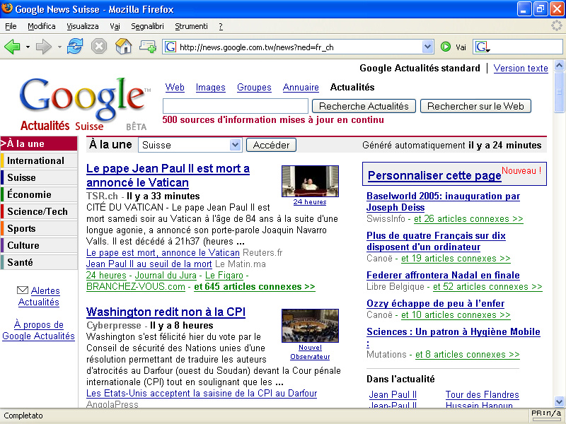566x424 pixels.
Task: Click the page scrollbar down arrow
Action: click(x=559, y=401)
